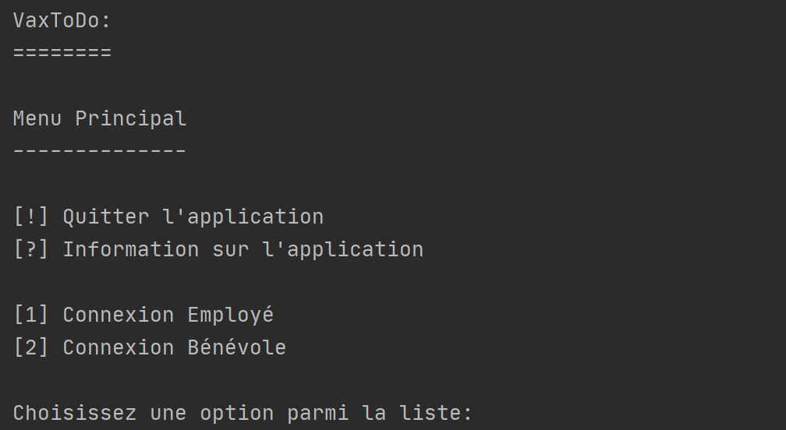The image size is (786, 430).
Task: Click the word Principal in the heading
Action: click(x=131, y=119)
